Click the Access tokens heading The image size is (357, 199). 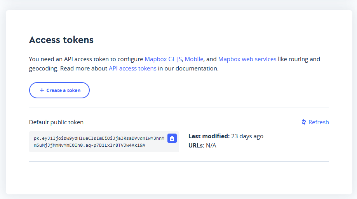pos(61,39)
